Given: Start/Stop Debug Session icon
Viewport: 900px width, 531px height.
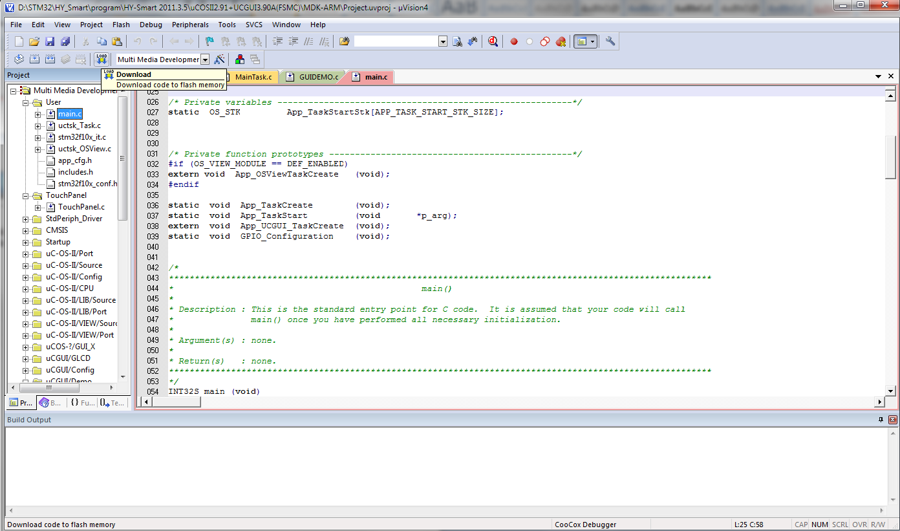Looking at the screenshot, I should click(x=493, y=41).
